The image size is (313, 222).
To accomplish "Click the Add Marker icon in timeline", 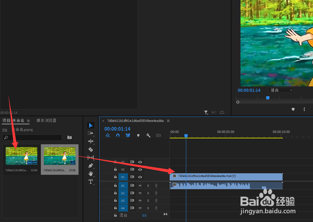I will (138, 135).
